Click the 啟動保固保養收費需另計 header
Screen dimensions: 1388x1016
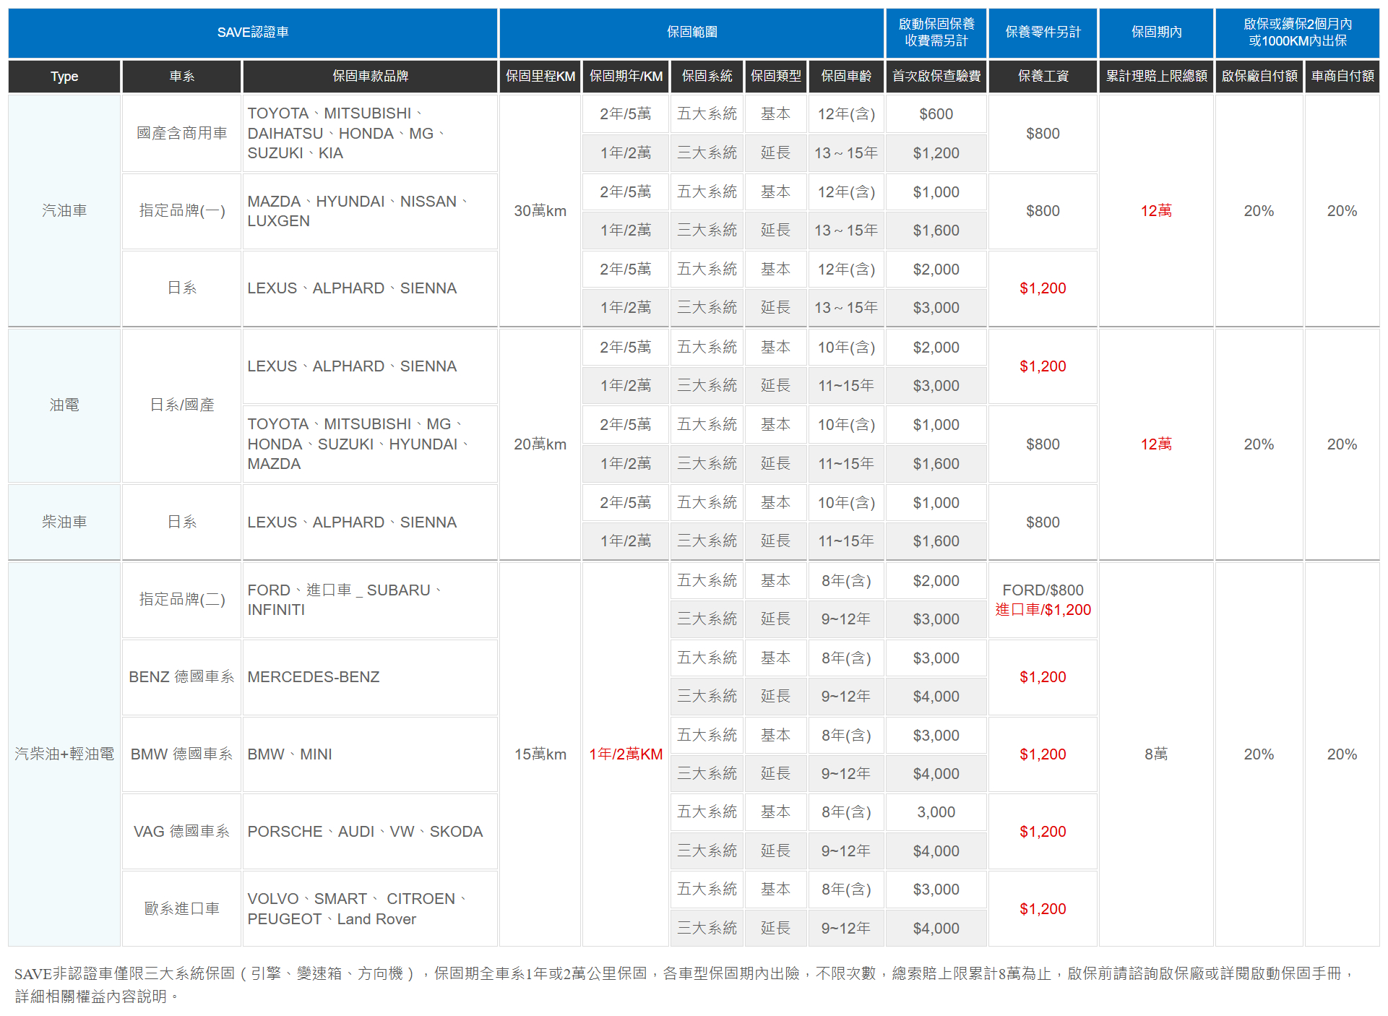click(936, 33)
